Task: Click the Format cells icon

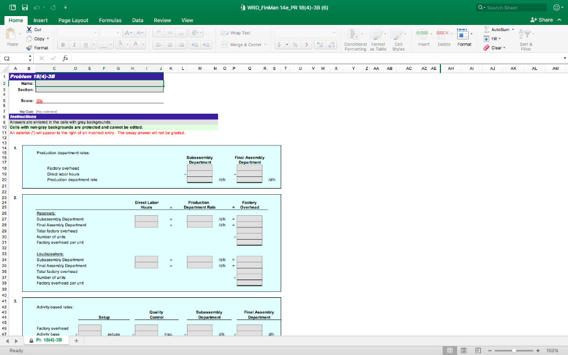Action: point(463,34)
